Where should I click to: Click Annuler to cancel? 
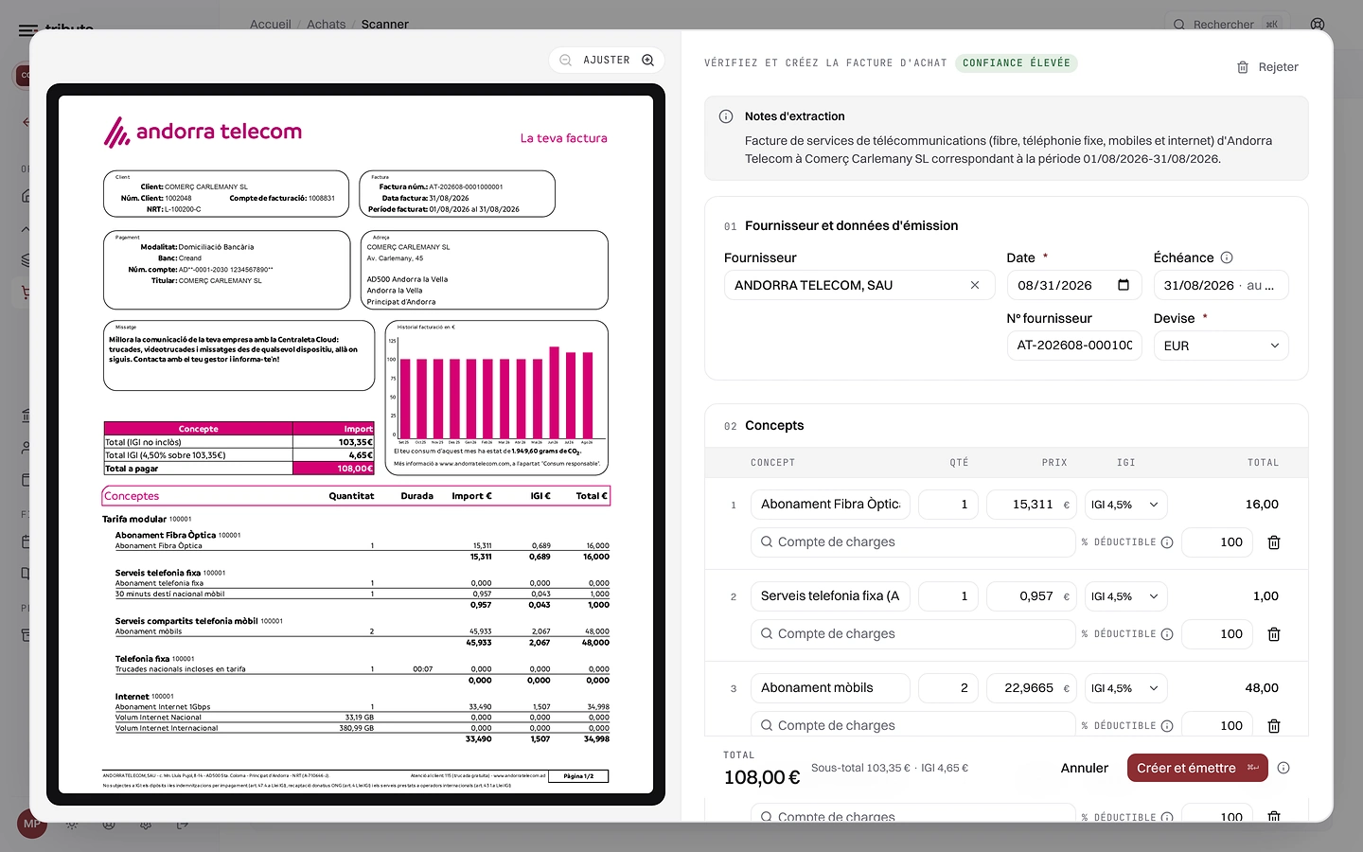coord(1084,768)
